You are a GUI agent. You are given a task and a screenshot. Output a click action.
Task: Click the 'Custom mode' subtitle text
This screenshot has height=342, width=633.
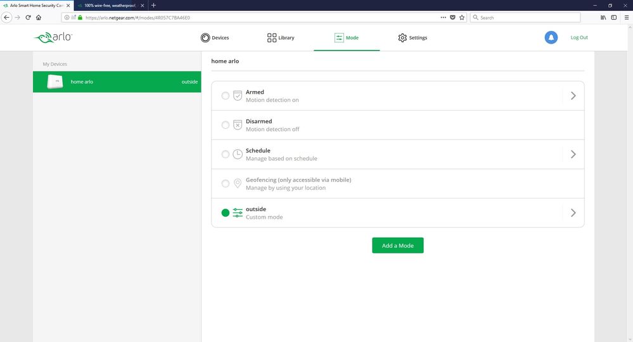click(x=264, y=217)
